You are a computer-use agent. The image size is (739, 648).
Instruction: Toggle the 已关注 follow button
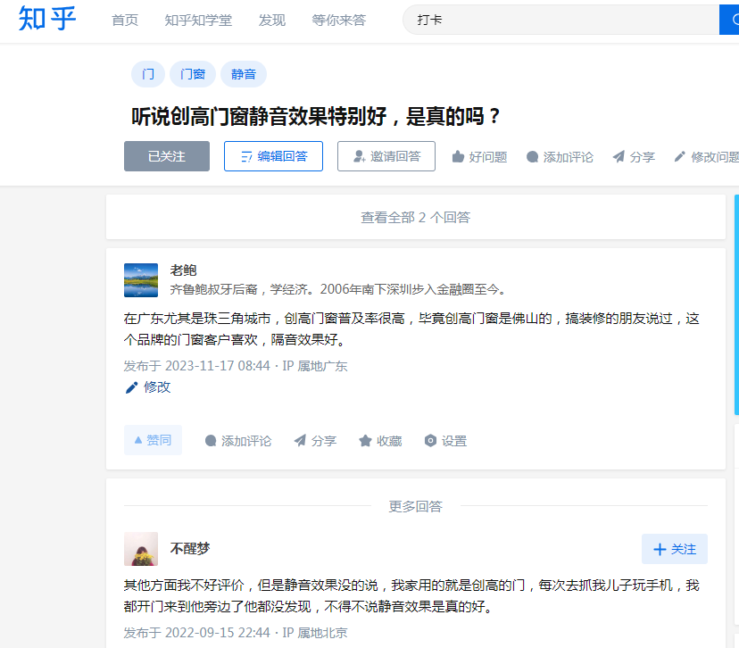[x=167, y=156]
